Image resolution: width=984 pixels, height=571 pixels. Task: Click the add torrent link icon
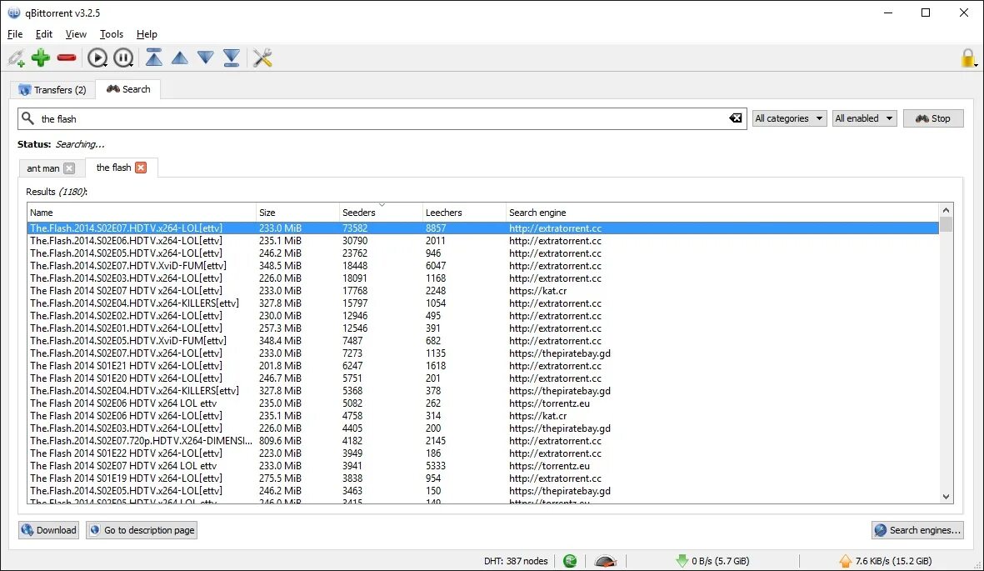tap(17, 58)
